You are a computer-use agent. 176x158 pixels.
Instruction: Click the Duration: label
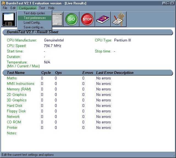14,57
